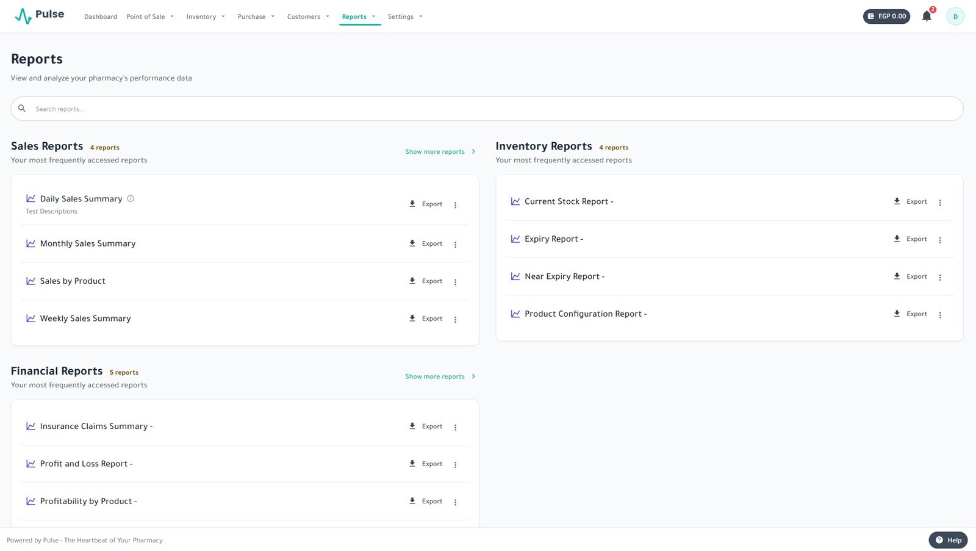Image resolution: width=976 pixels, height=551 pixels.
Task: Open the Settings dropdown menu
Action: [405, 16]
